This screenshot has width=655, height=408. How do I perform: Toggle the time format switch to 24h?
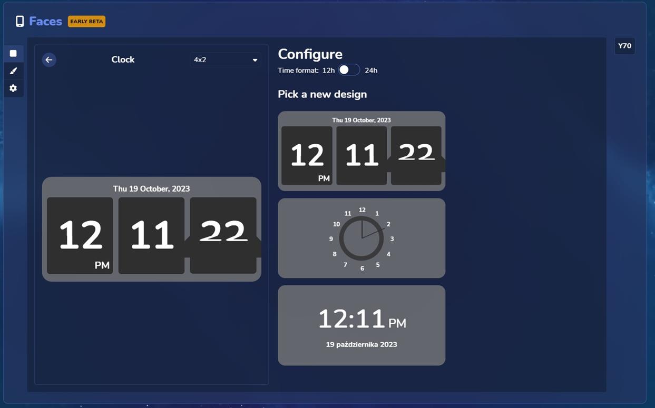point(349,70)
